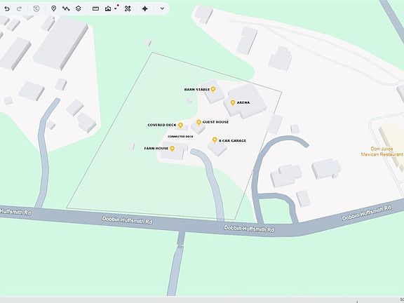Click the Dobbin-Huffsmith Rd label below property
This screenshot has width=404, height=303.
click(x=127, y=220)
